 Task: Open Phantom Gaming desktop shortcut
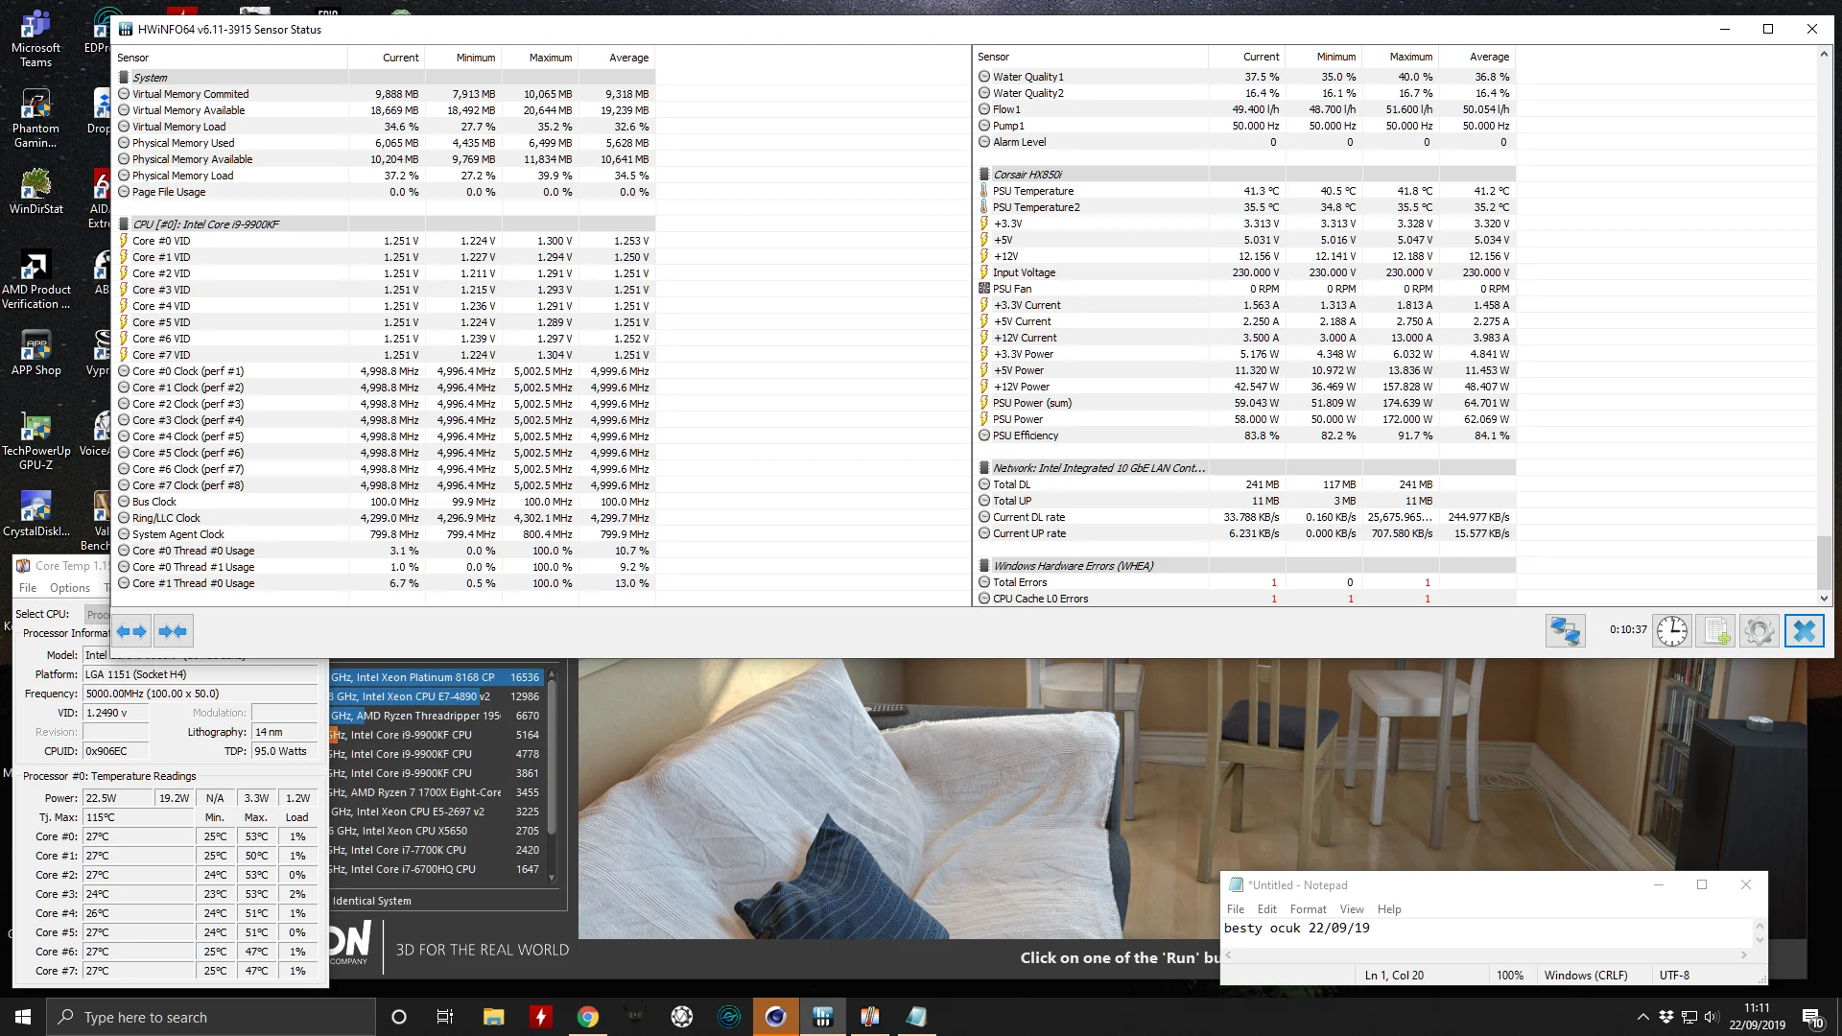pos(35,119)
